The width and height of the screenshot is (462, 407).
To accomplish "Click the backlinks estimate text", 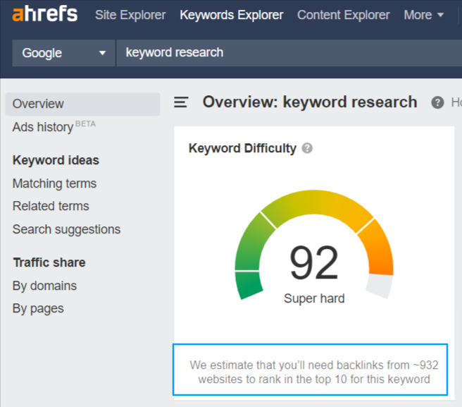I will (314, 372).
